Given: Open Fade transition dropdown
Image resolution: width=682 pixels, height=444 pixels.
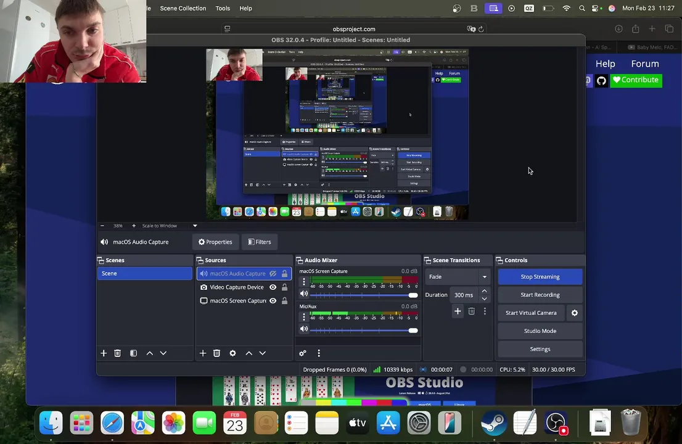Looking at the screenshot, I should 458,277.
